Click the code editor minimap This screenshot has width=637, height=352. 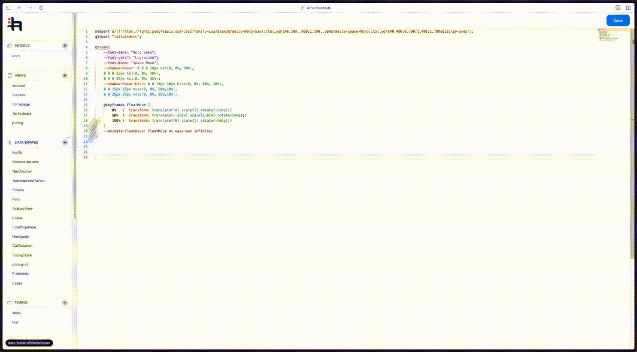(x=608, y=35)
